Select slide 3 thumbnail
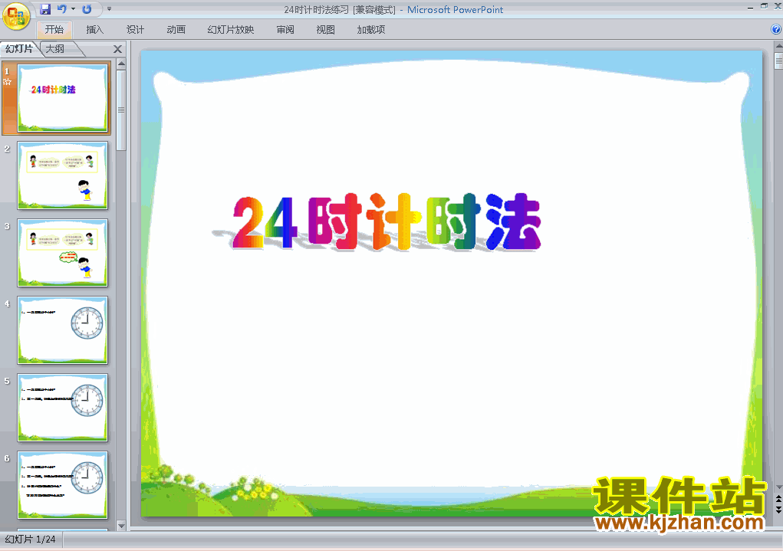 (62, 253)
